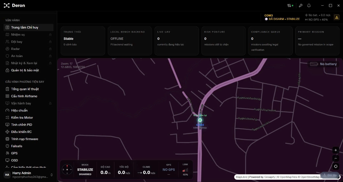Click Kiểm tra Motor checklist icon
Image resolution: width=343 pixels, height=182 pixels.
(x=8, y=118)
